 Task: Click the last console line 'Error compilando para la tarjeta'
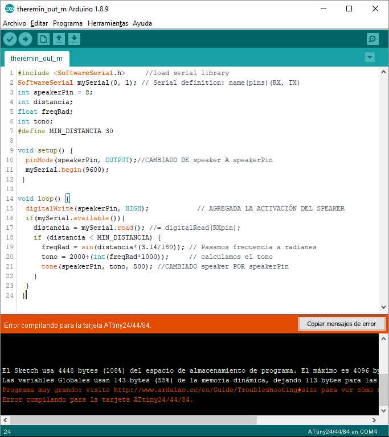[x=97, y=399]
